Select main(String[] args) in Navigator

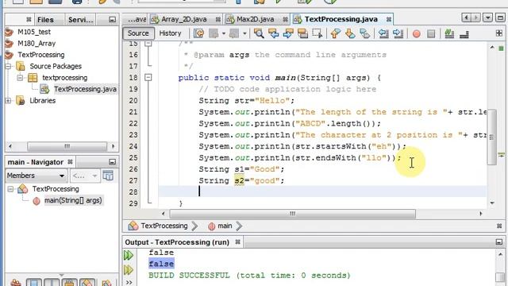coord(73,200)
